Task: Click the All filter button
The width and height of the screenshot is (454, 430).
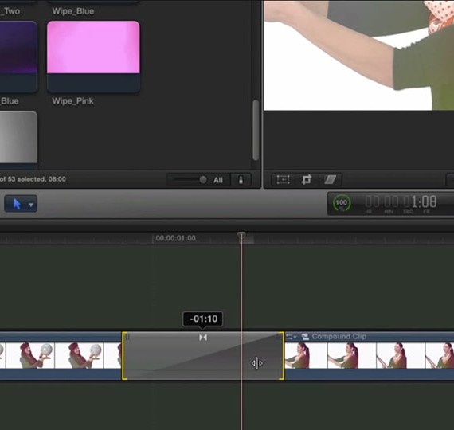Action: click(218, 180)
